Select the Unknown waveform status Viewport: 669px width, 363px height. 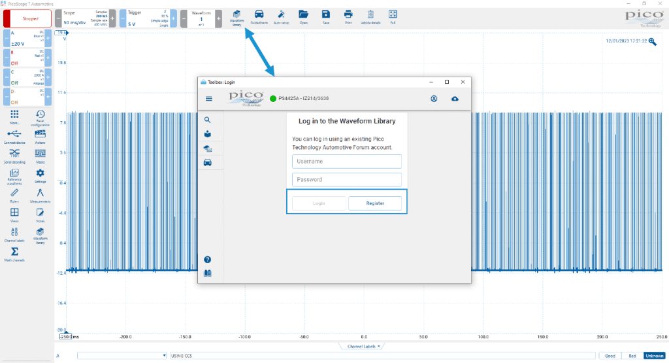tap(655, 356)
